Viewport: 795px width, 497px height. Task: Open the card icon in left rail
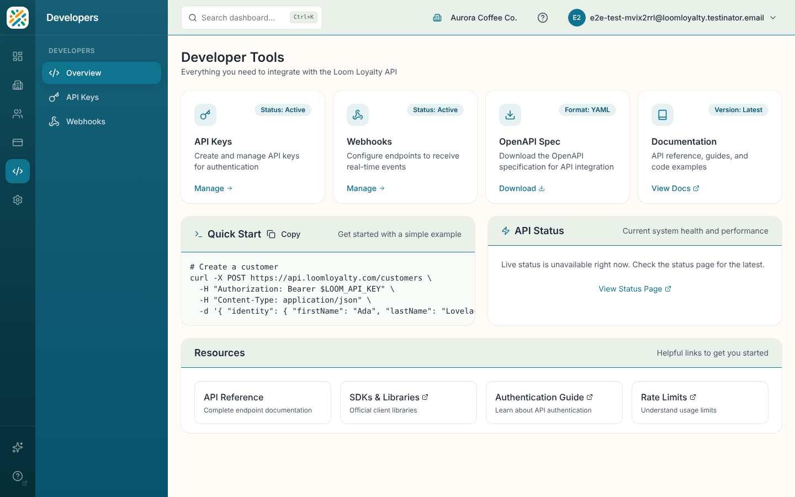click(x=18, y=142)
